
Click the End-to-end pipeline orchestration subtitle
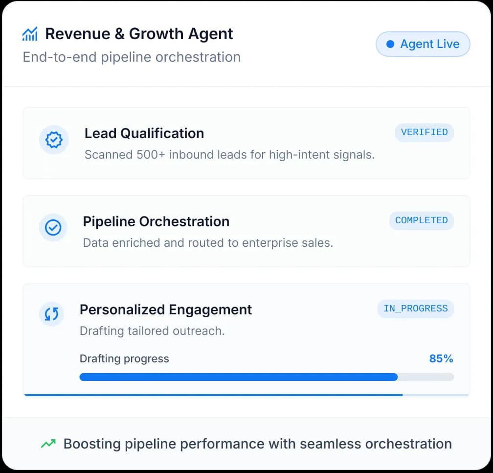point(132,57)
